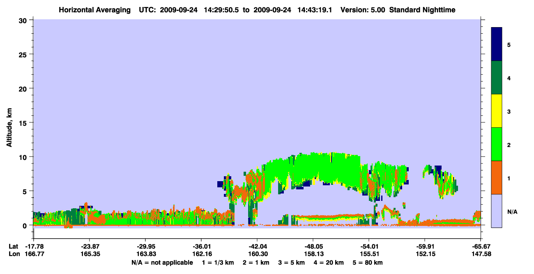Click the '30' altitude tick label
The image size is (534, 274).
24,20
